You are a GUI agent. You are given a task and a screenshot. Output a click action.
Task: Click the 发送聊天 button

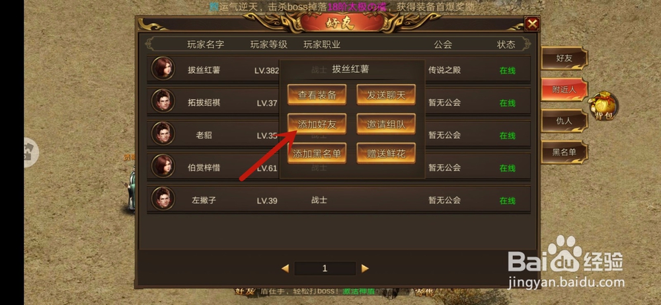point(386,95)
